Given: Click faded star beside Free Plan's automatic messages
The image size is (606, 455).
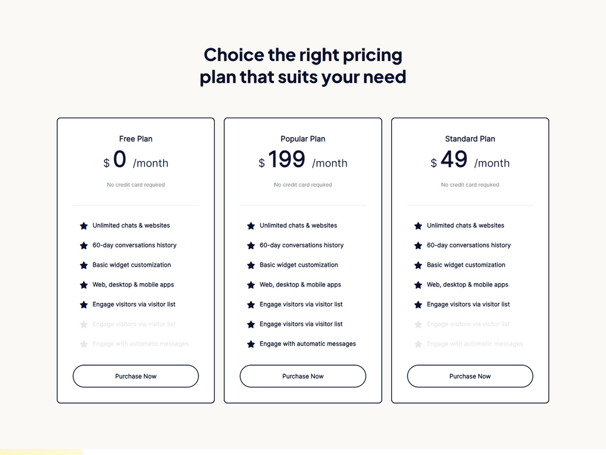Looking at the screenshot, I should [84, 344].
